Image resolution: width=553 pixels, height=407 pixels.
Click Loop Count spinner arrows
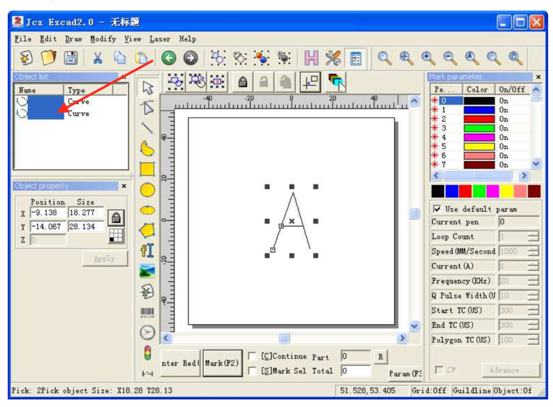tap(533, 237)
